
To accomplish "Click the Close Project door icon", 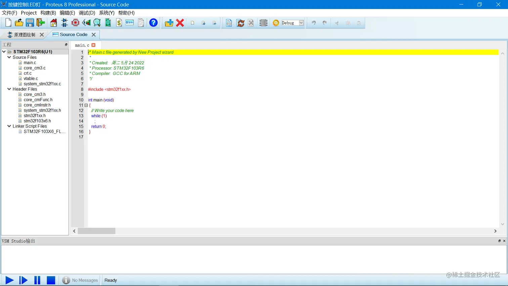I will coord(41,23).
